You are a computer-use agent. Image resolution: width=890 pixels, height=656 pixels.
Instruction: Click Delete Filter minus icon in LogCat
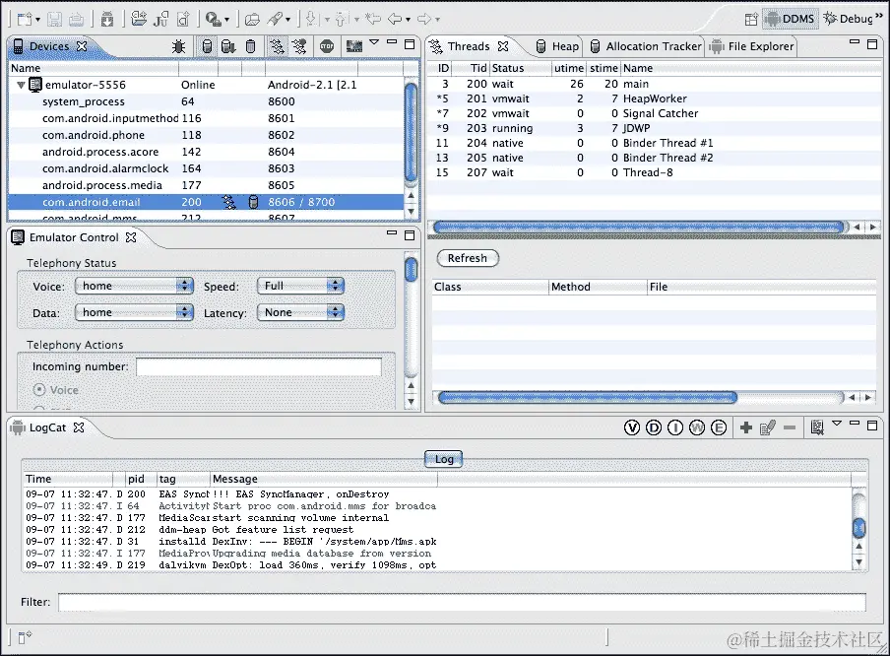(x=790, y=427)
